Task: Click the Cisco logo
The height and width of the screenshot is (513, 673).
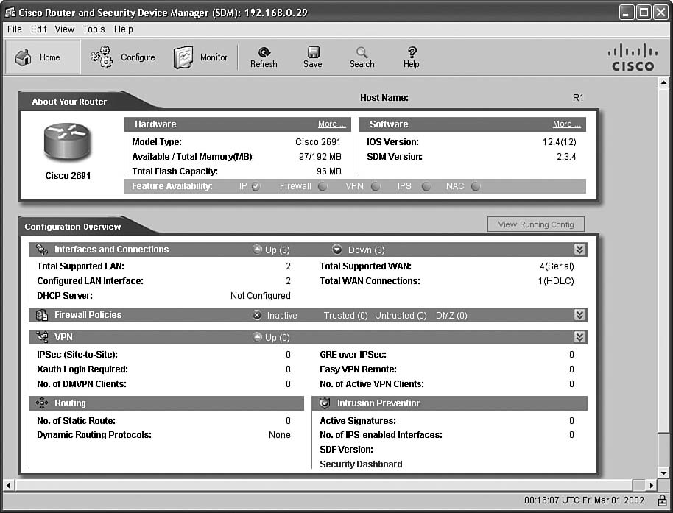Action: point(633,57)
